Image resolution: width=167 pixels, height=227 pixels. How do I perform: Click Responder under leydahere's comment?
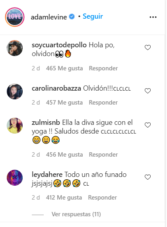103,198
